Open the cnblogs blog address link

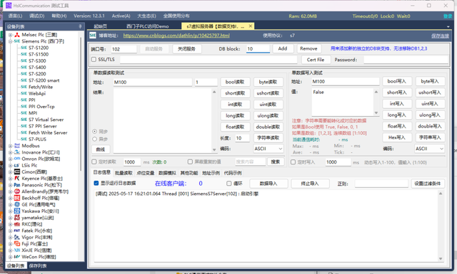[176, 36]
